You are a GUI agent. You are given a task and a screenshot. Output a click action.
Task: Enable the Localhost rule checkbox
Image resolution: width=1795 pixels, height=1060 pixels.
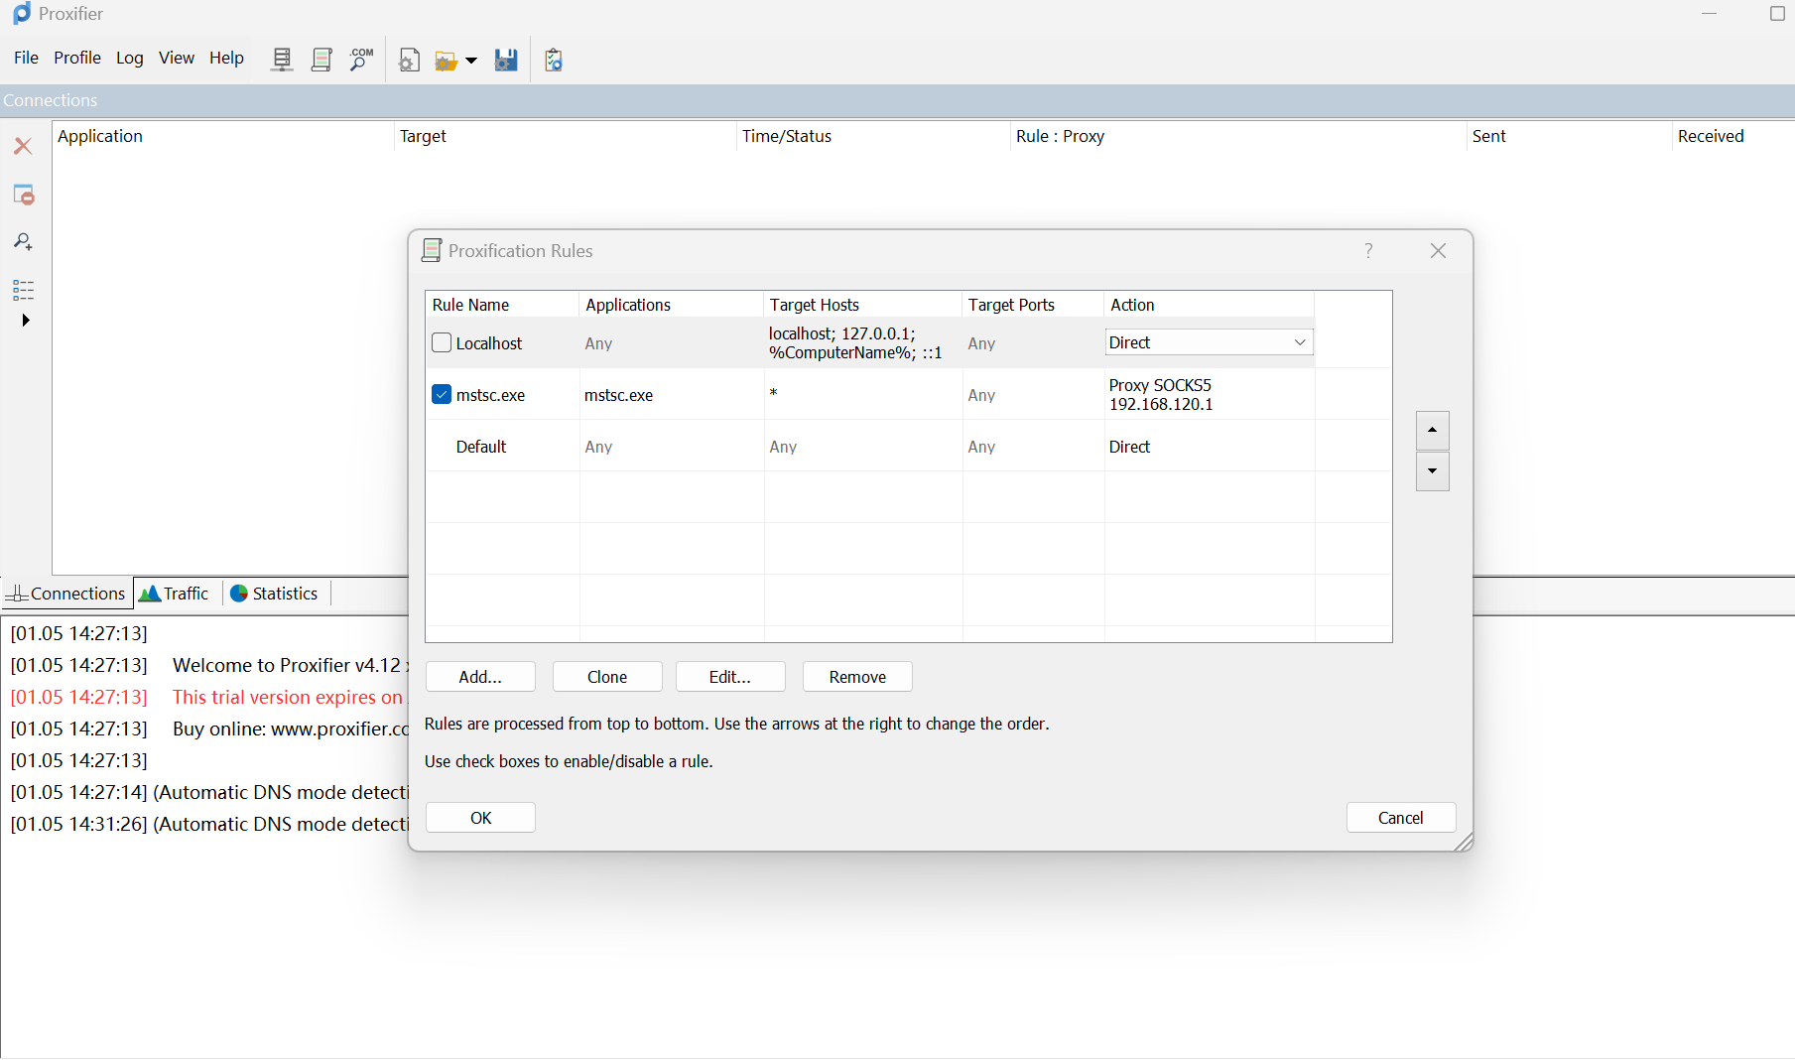[442, 342]
